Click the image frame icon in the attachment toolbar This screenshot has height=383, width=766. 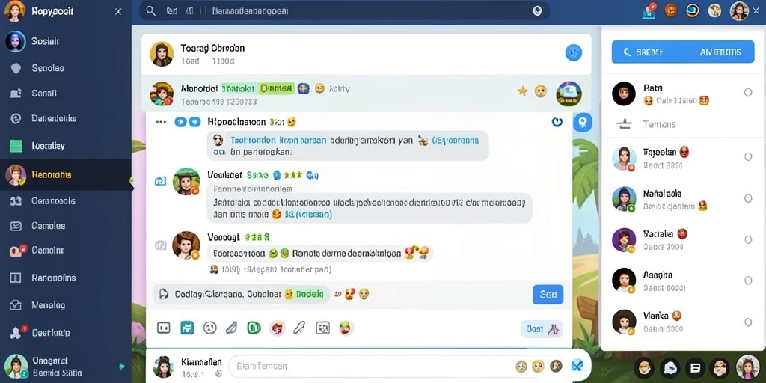tap(323, 328)
